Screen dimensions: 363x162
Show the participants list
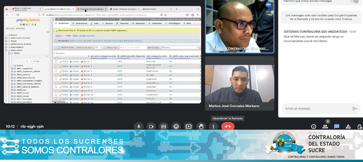[x=325, y=127]
